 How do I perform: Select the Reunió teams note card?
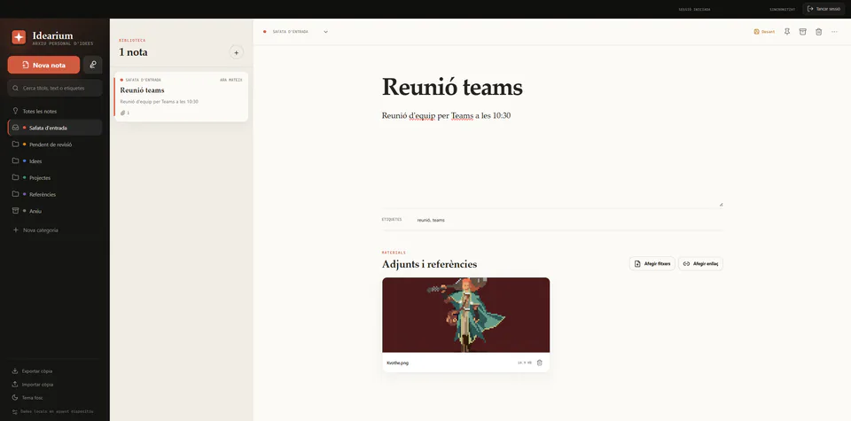[x=181, y=97]
